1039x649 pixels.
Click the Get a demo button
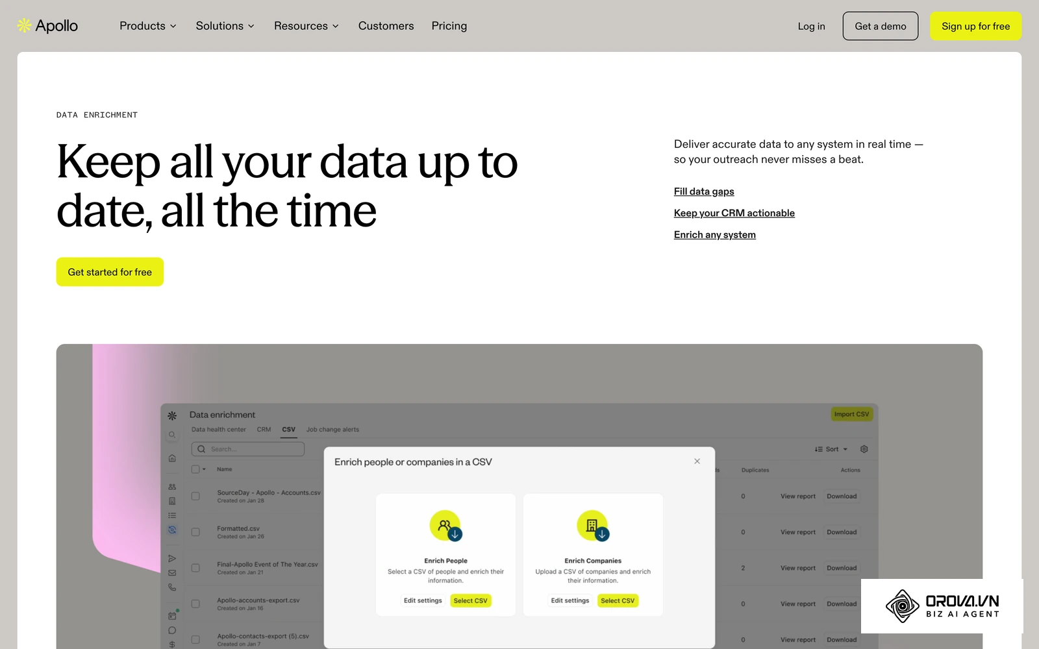click(881, 26)
